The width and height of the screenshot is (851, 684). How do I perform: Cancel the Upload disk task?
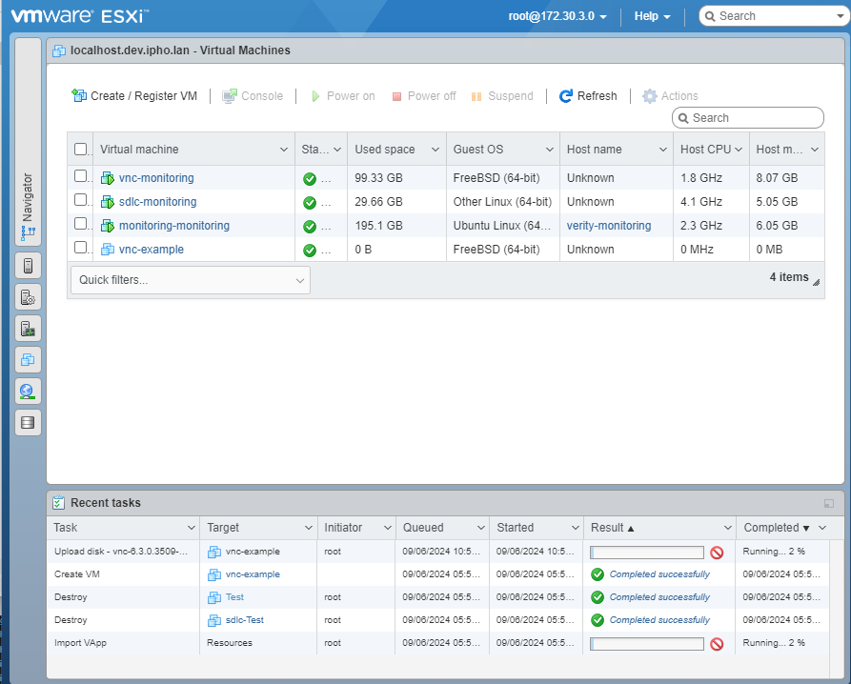coord(717,553)
